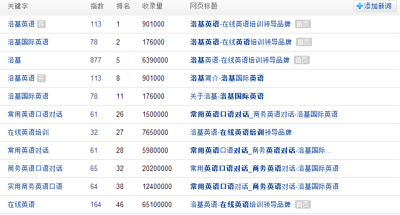This screenshot has width=400, height=215.
Task: Open keyword 洛基国际英语 ranked 11
Action: [x=28, y=96]
